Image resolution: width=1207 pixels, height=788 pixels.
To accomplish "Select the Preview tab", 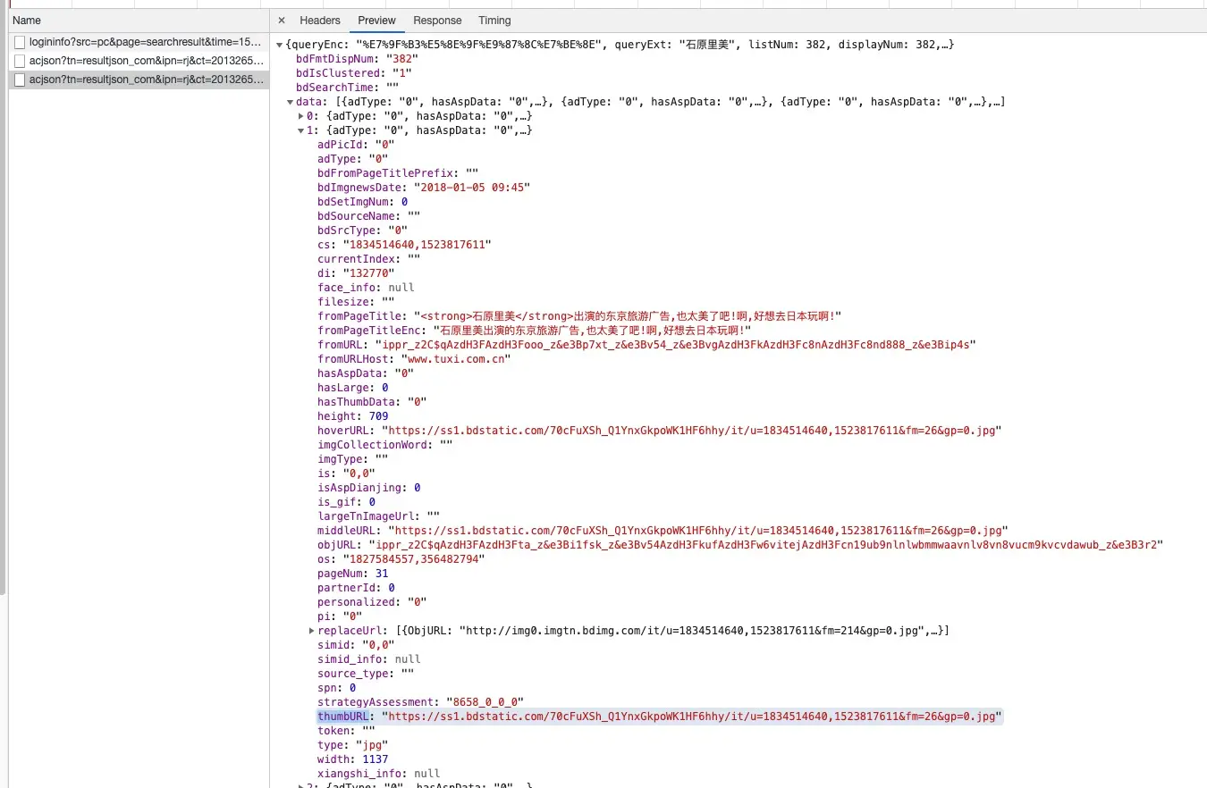I will click(376, 21).
